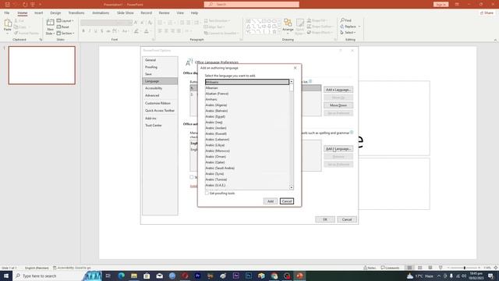Open the notification center icon on the taskbar

[x=490, y=276]
